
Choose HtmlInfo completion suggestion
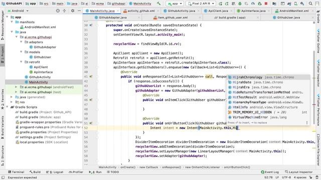point(268,107)
